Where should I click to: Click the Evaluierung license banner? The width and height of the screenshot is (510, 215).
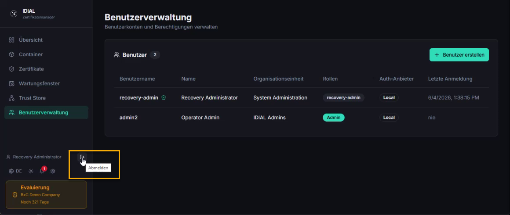click(46, 194)
